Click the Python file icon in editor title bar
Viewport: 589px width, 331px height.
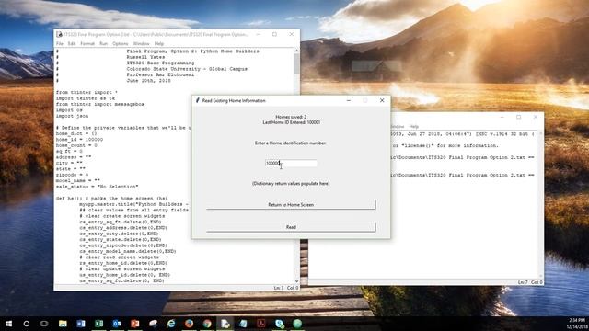pyautogui.click(x=59, y=34)
